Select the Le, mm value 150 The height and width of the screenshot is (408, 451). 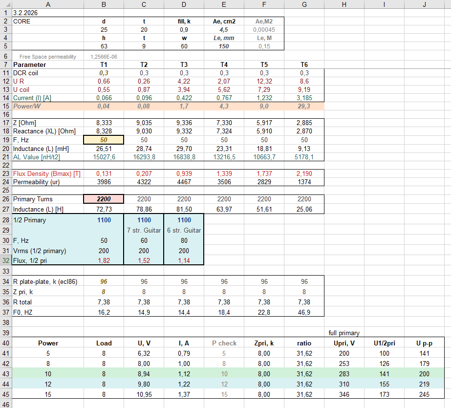224,46
